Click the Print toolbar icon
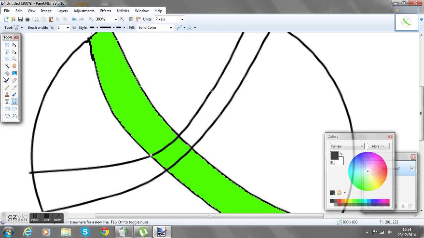The image size is (424, 238). tap(28, 19)
